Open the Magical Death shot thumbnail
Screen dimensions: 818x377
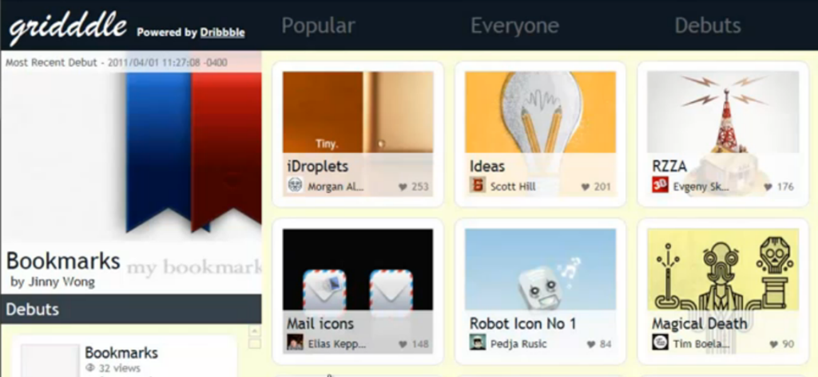(x=723, y=269)
